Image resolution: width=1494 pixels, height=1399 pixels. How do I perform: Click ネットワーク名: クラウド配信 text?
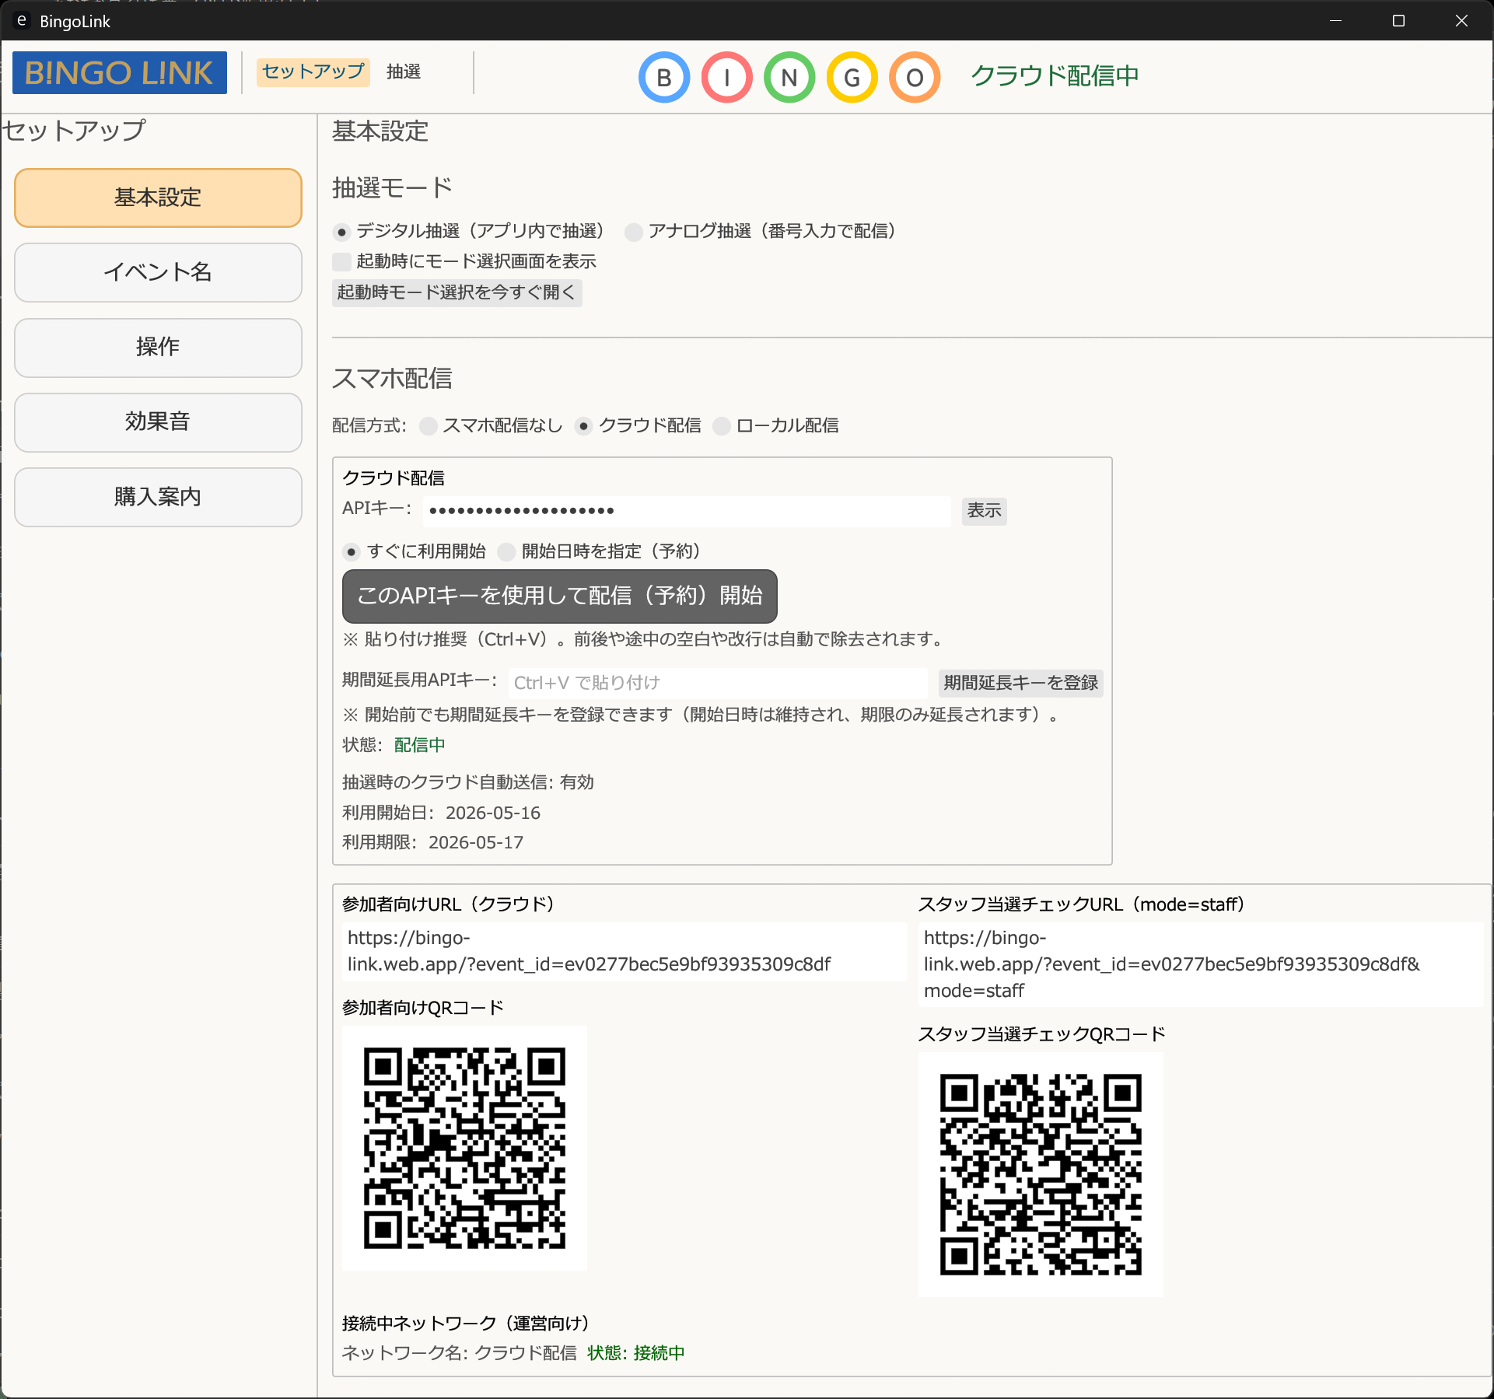coord(460,1353)
